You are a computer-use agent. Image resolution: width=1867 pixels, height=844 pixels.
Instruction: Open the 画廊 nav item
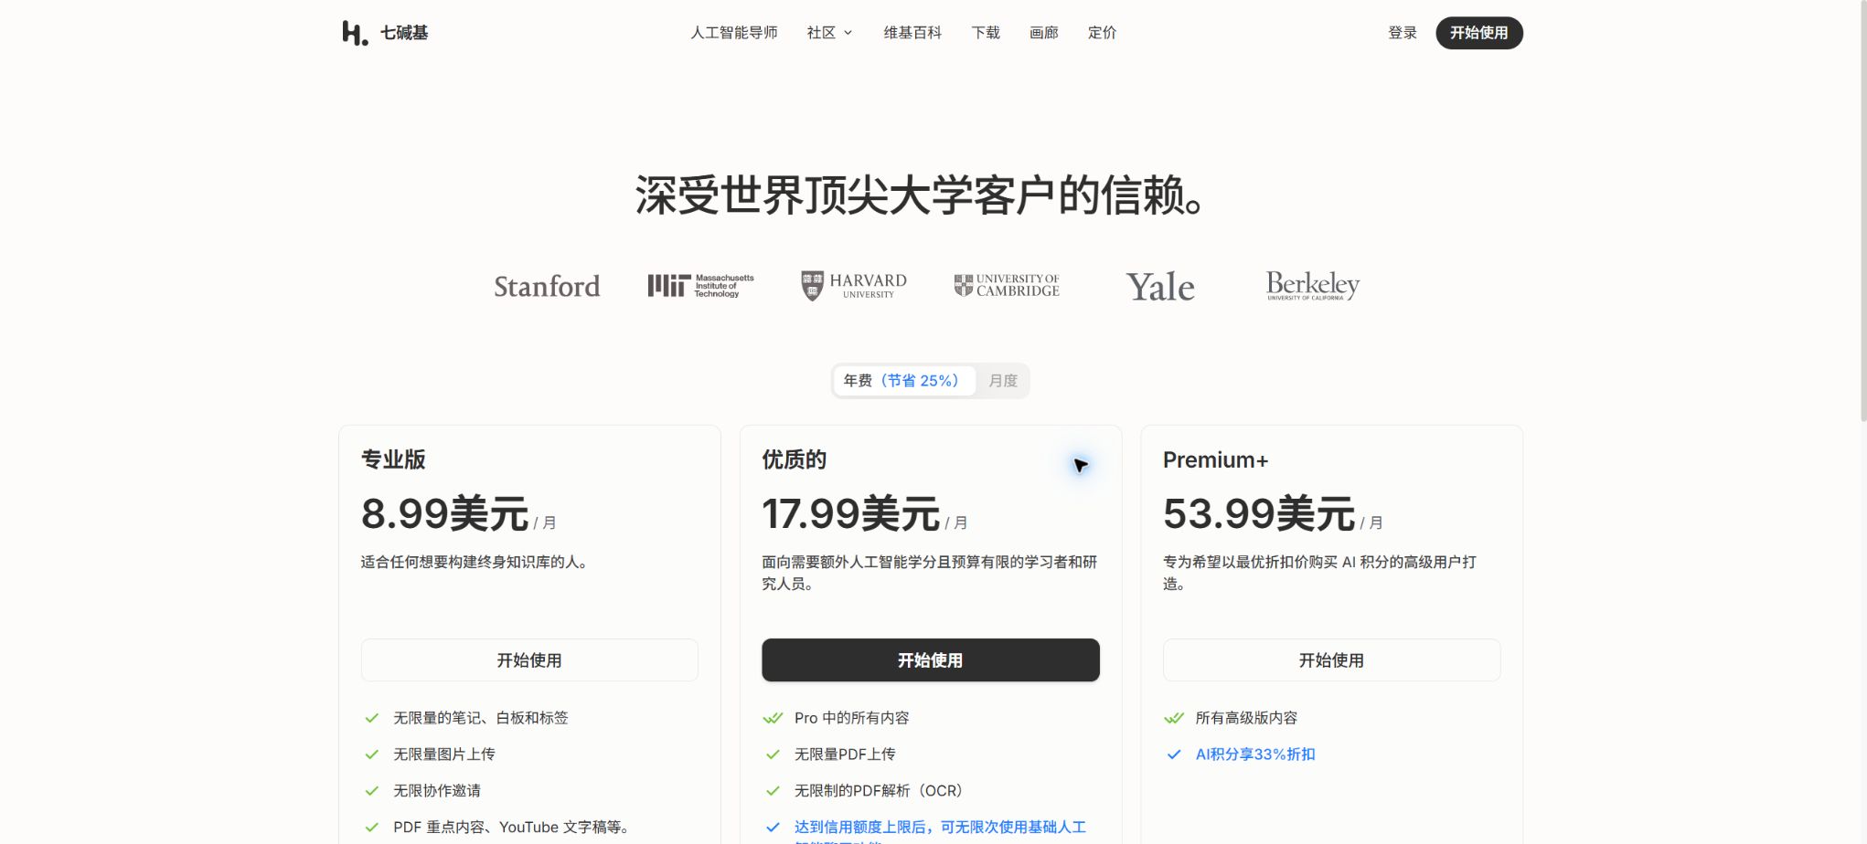tap(1044, 33)
